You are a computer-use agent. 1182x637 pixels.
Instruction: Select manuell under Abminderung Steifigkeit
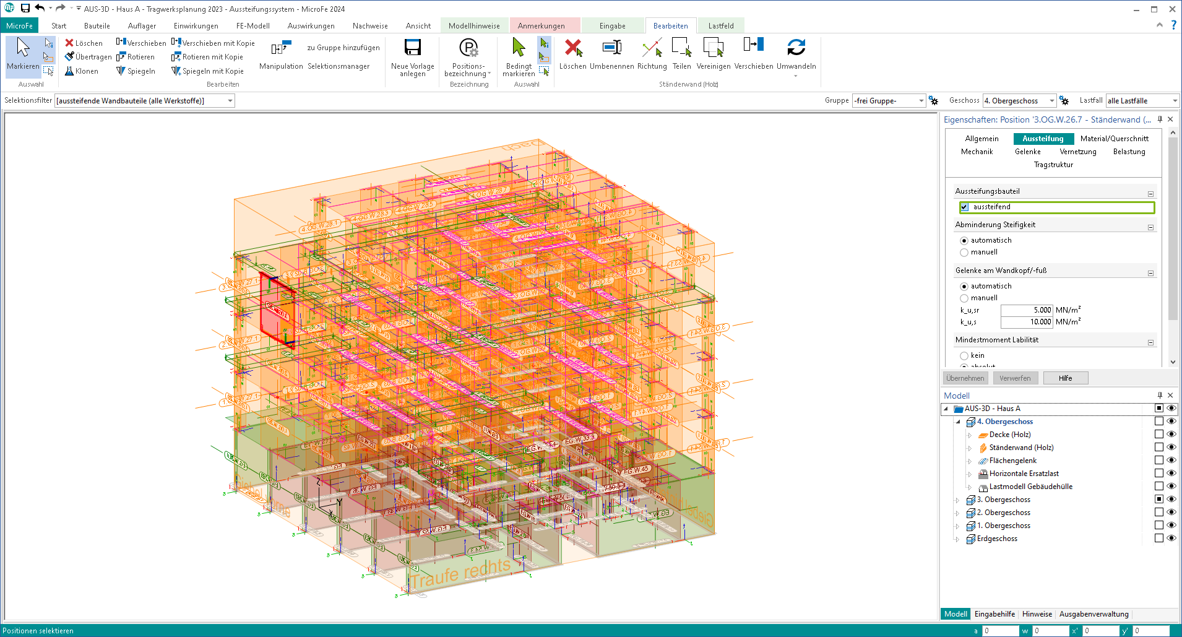tap(964, 253)
